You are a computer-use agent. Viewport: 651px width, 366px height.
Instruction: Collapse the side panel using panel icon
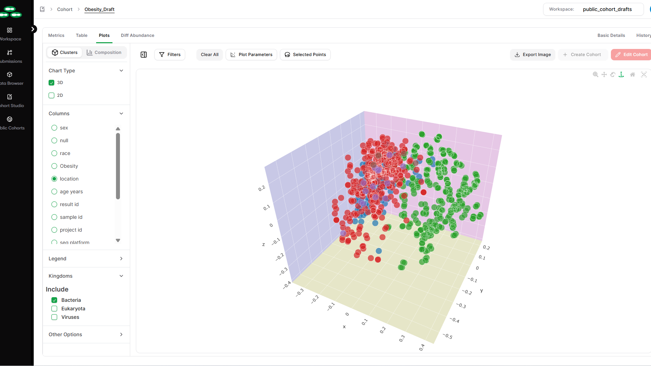[x=144, y=55]
